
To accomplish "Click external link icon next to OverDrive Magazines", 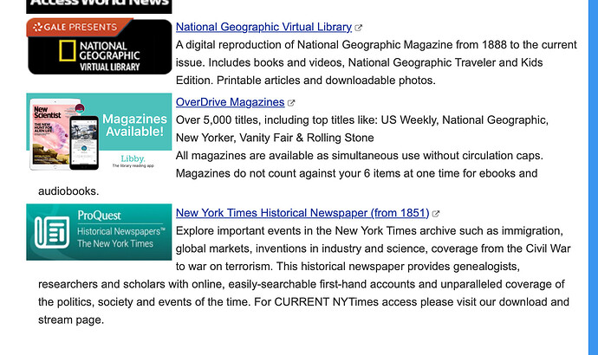I will click(291, 103).
